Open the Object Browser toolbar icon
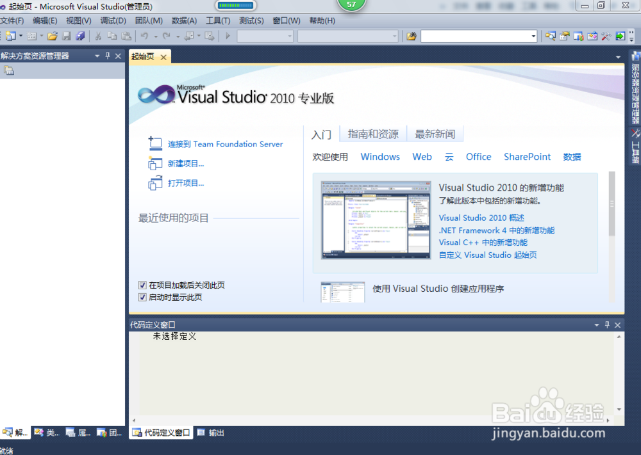 [x=592, y=36]
